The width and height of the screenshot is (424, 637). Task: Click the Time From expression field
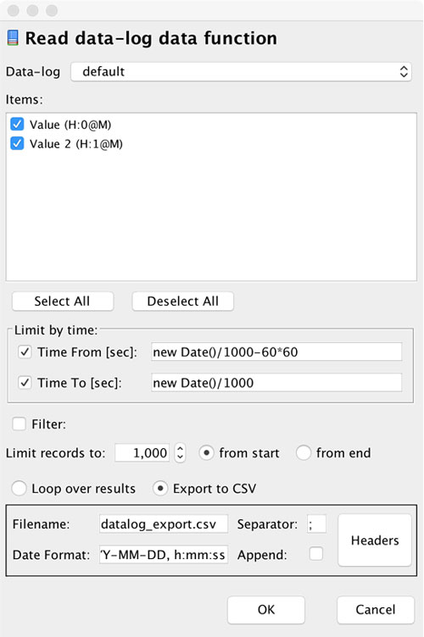pos(276,352)
